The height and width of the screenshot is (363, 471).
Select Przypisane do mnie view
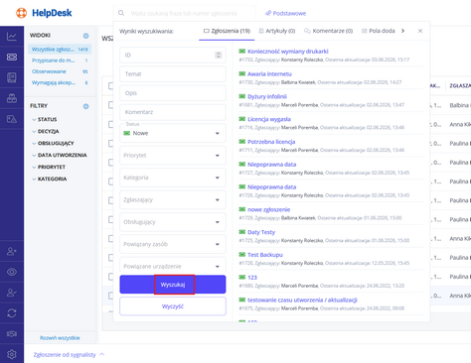pyautogui.click(x=60, y=60)
